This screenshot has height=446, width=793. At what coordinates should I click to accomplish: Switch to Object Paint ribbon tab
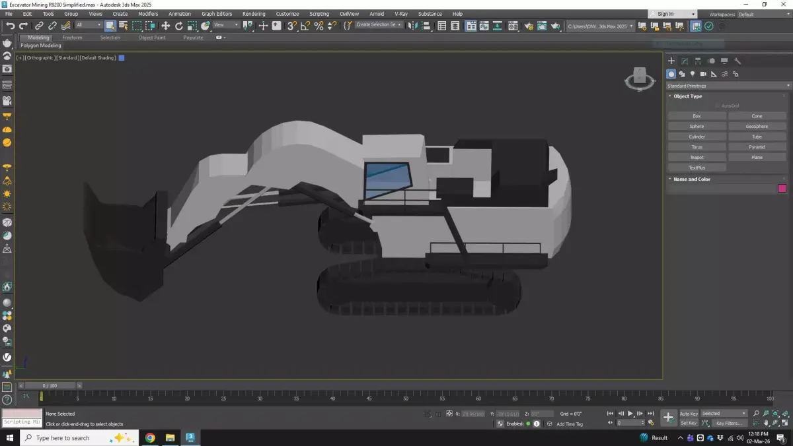pyautogui.click(x=152, y=38)
